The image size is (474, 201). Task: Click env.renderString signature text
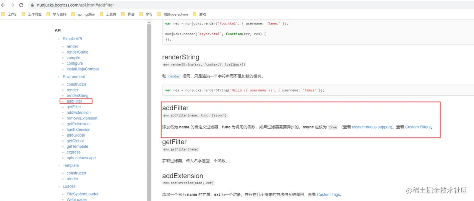click(204, 64)
